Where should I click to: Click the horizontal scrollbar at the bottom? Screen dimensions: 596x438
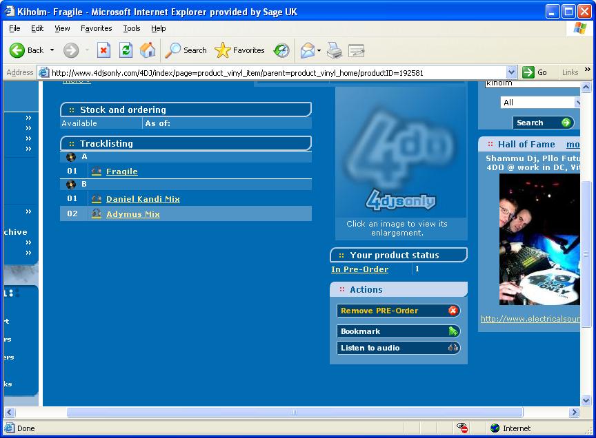click(x=295, y=413)
